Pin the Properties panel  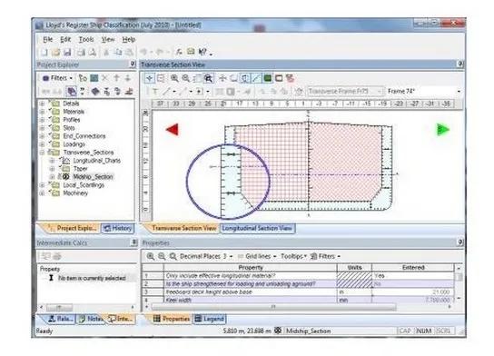pos(460,242)
